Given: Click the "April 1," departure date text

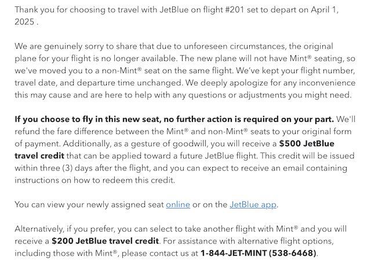Looking at the screenshot, I should (x=325, y=10).
